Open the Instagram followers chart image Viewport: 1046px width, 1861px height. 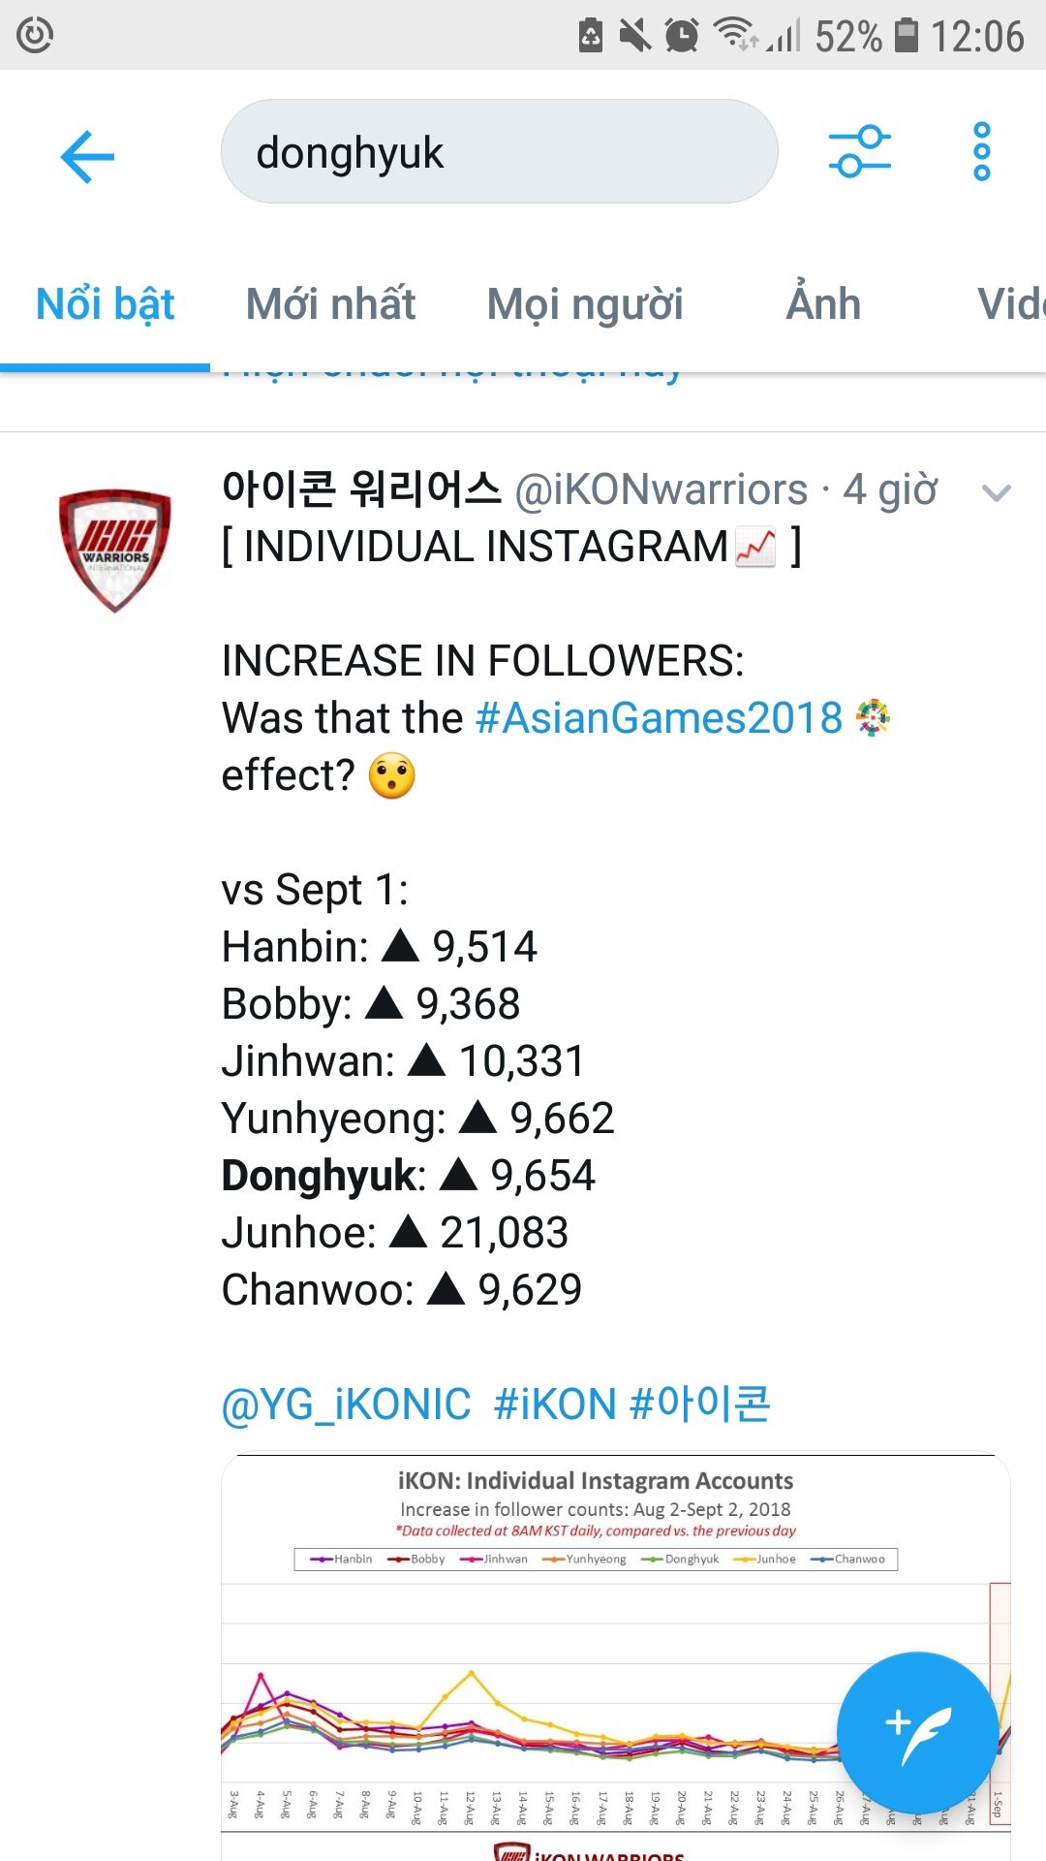581,1648
